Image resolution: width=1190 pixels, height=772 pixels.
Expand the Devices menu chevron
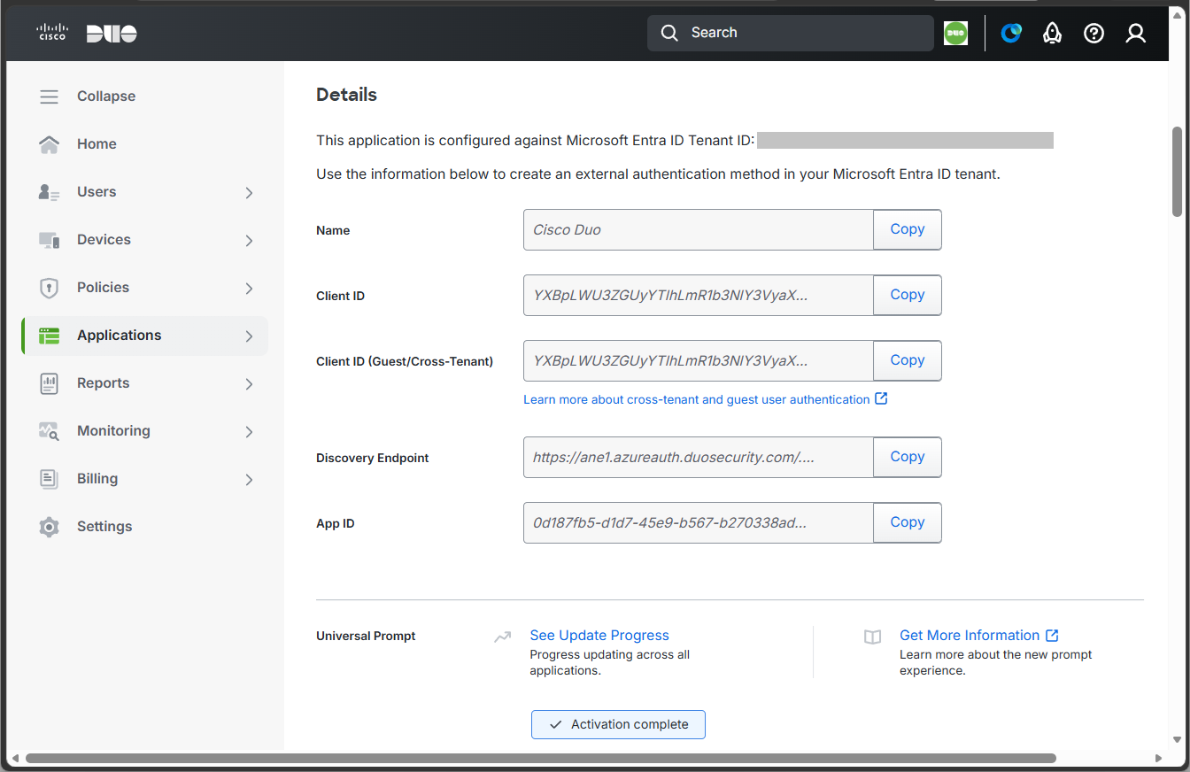[x=249, y=241]
